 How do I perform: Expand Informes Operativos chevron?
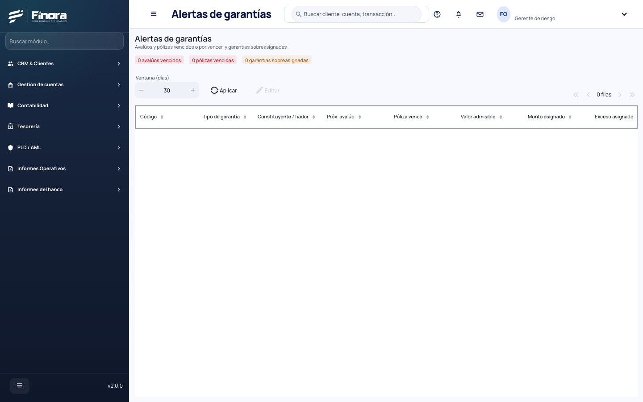pyautogui.click(x=119, y=169)
